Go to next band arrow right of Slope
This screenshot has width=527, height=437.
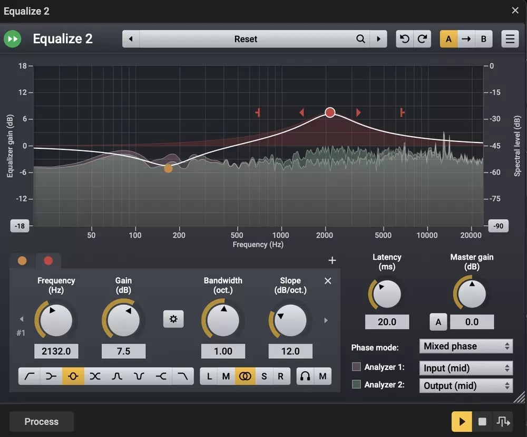coord(326,320)
